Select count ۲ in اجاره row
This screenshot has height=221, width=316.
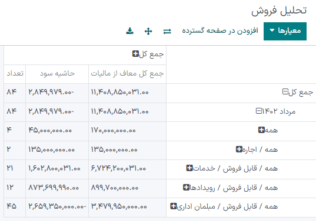[15, 150]
